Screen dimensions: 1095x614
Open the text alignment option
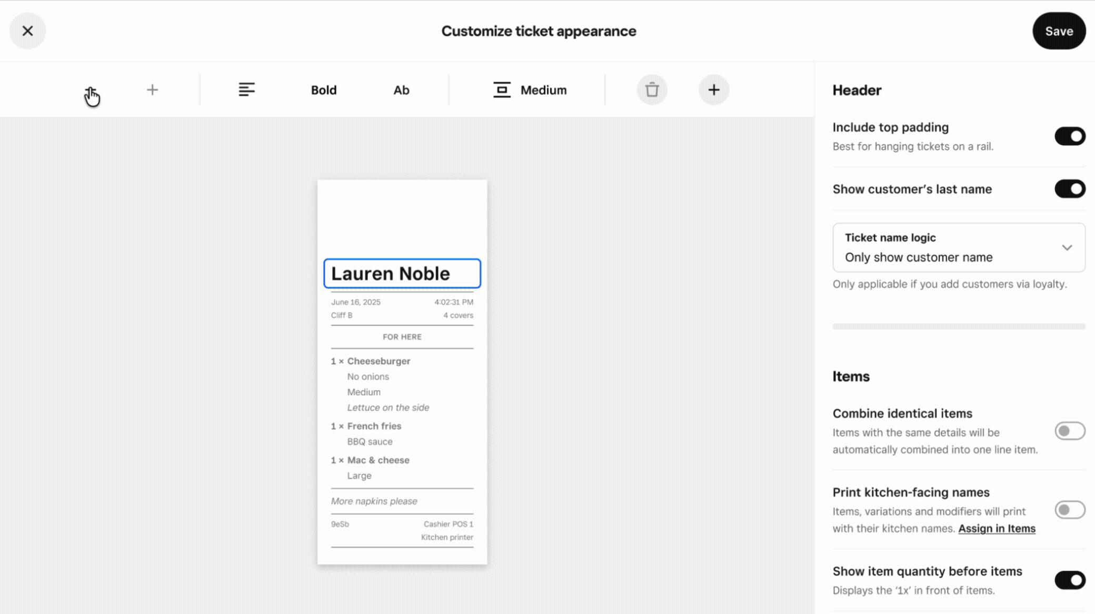246,90
